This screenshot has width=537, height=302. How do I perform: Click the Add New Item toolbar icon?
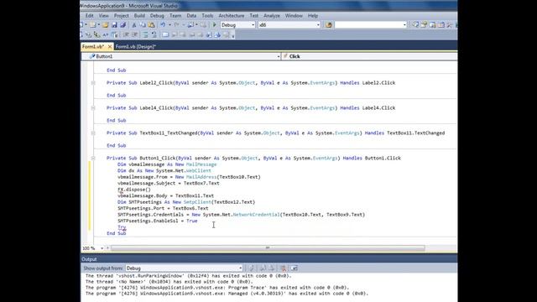click(93, 25)
